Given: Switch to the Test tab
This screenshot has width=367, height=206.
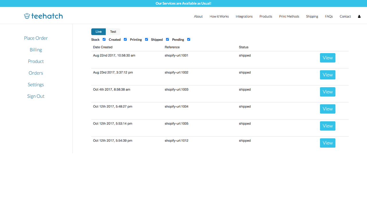Looking at the screenshot, I should coord(113,31).
